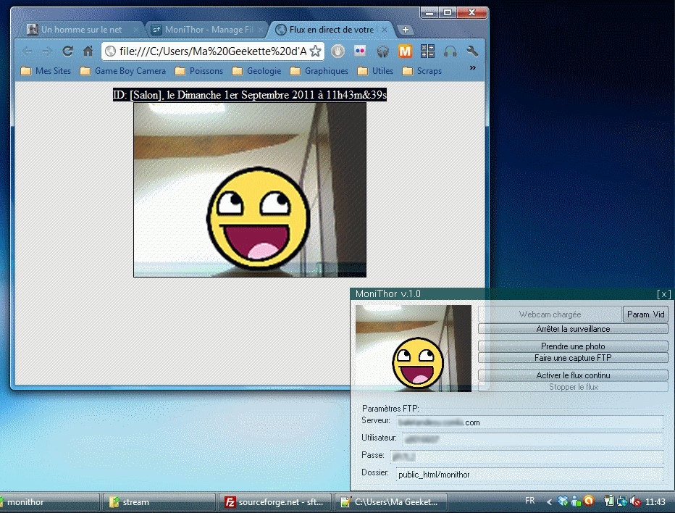Viewport: 675px width, 513px height.
Task: Click the Utilisateur FTP field
Action: pyautogui.click(x=532, y=440)
